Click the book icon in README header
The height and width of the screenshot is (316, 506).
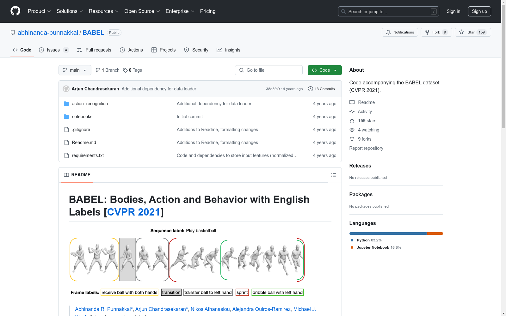(66, 175)
